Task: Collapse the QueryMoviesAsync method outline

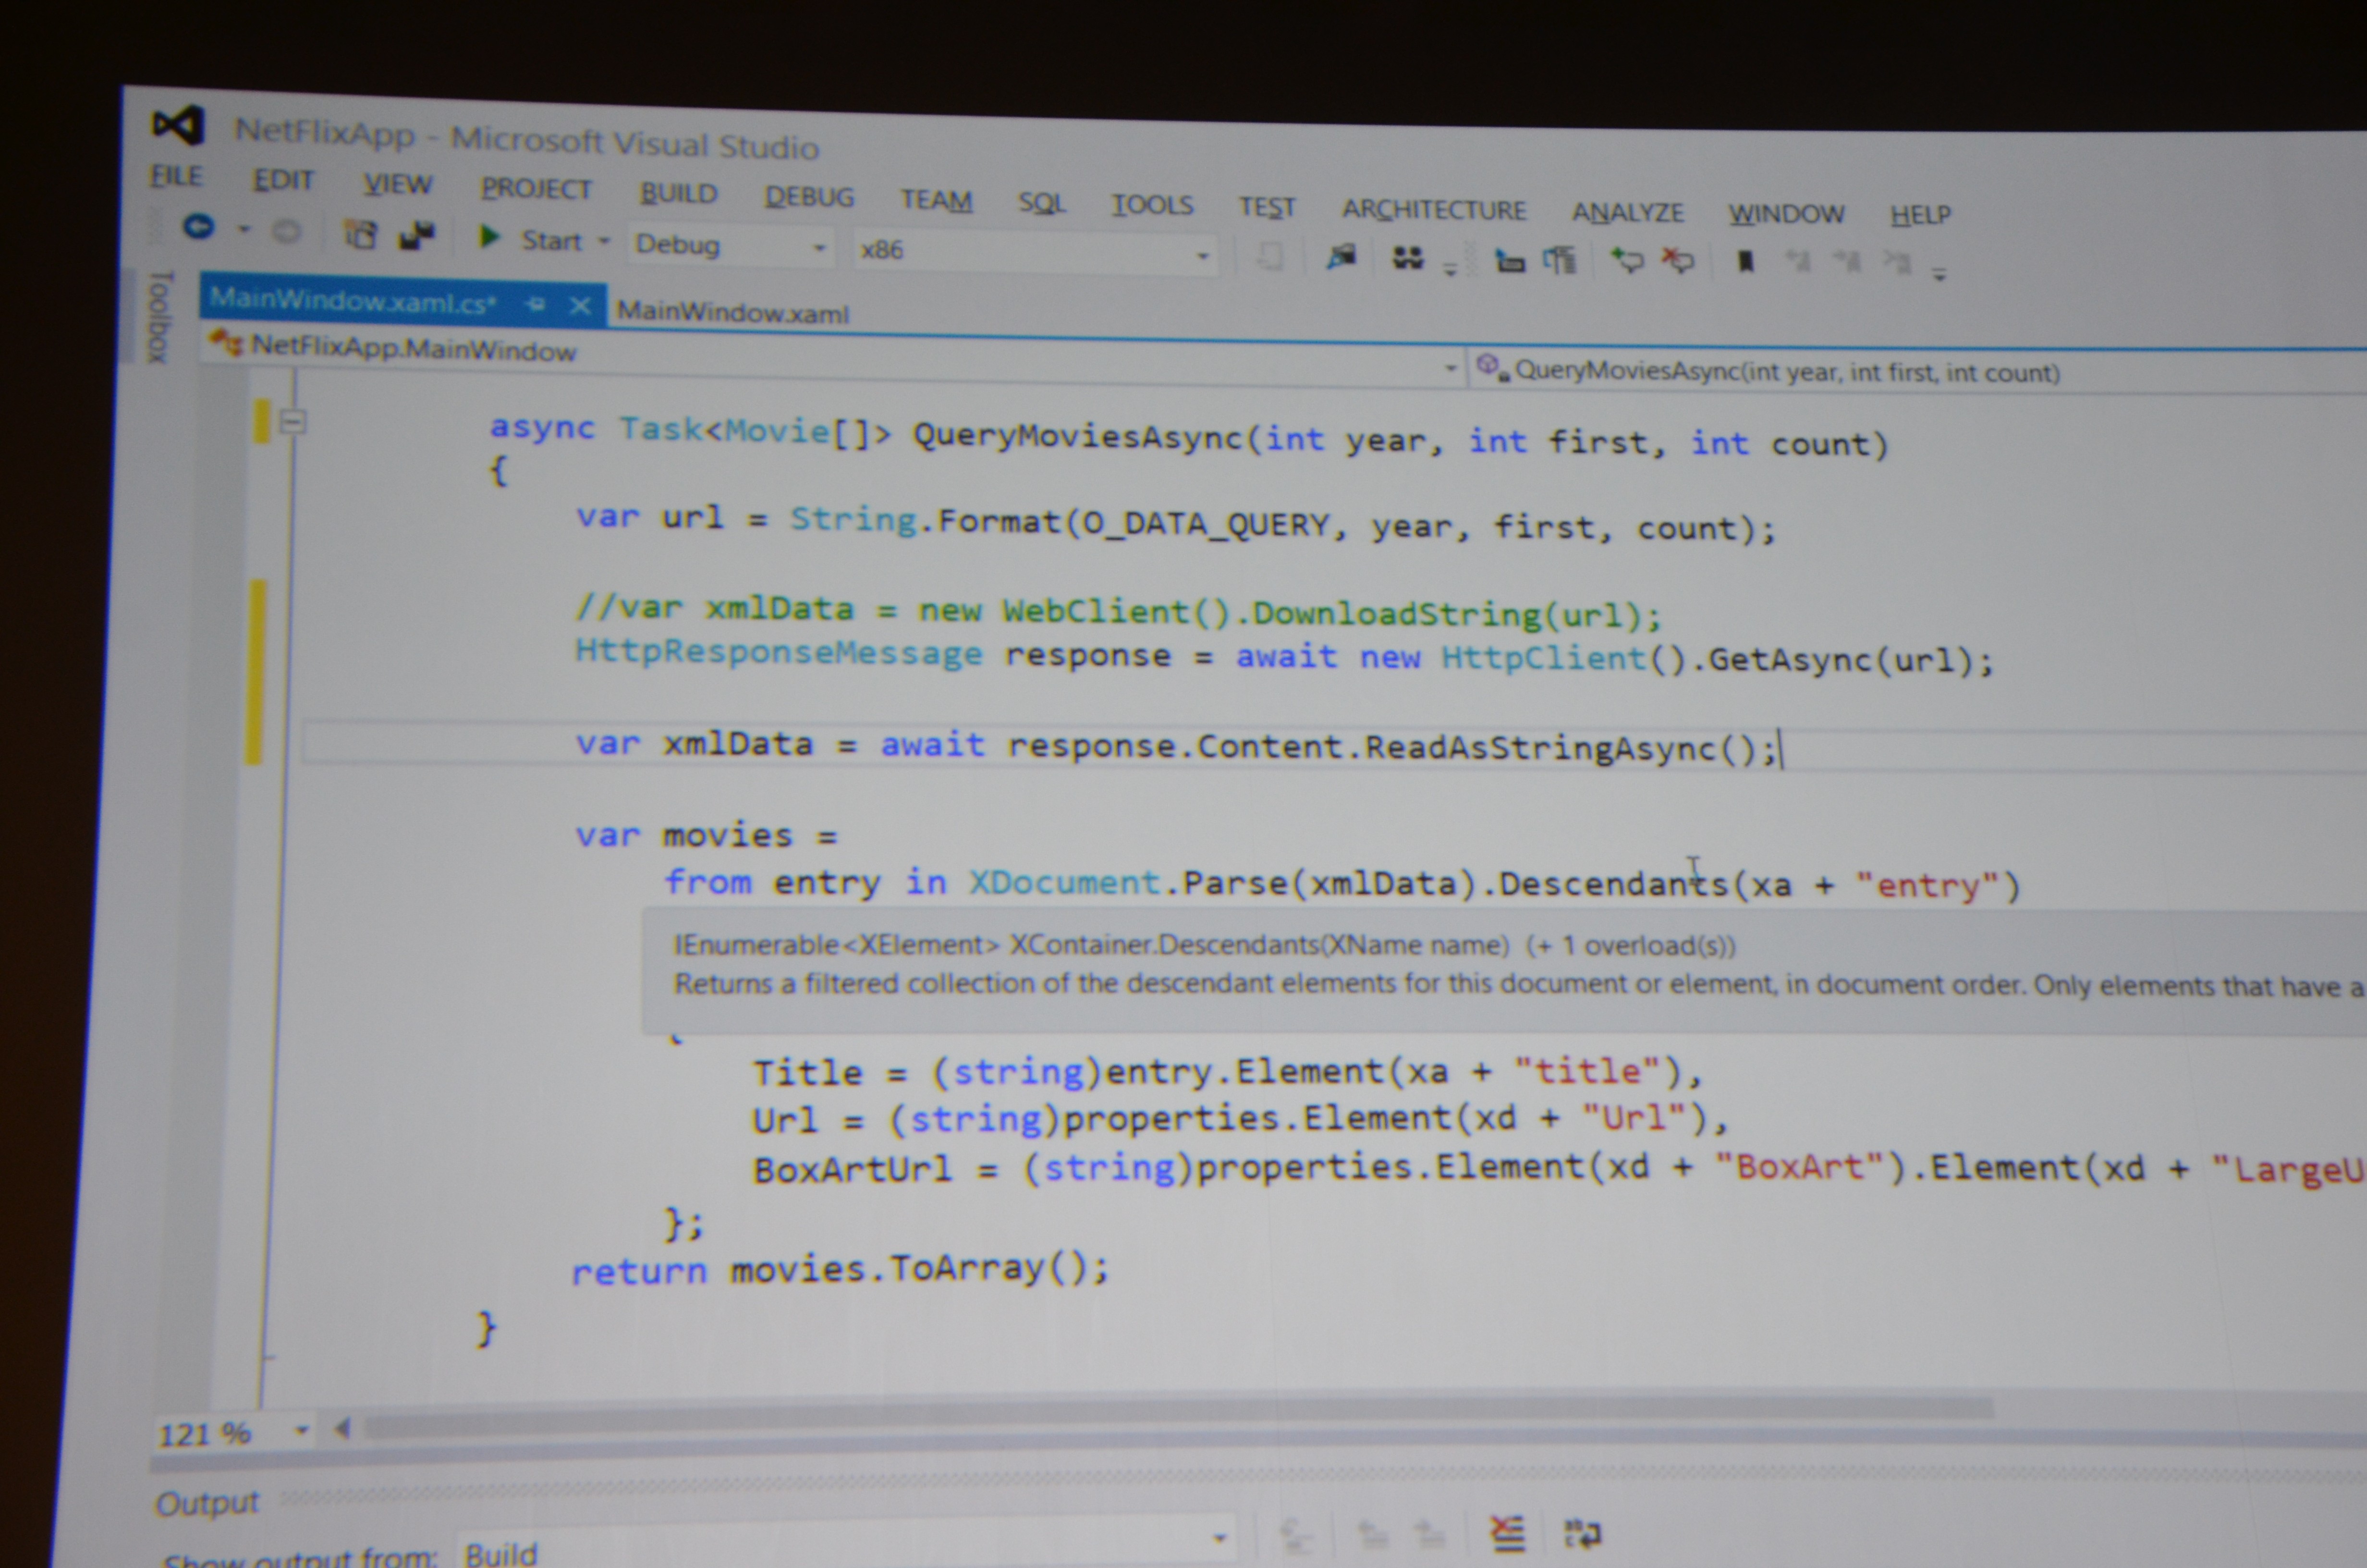Action: point(292,422)
